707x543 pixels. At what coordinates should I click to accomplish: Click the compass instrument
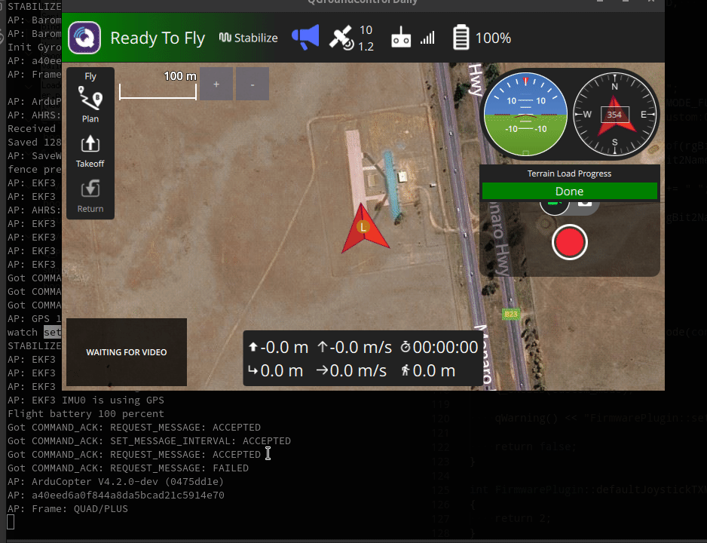click(x=614, y=114)
